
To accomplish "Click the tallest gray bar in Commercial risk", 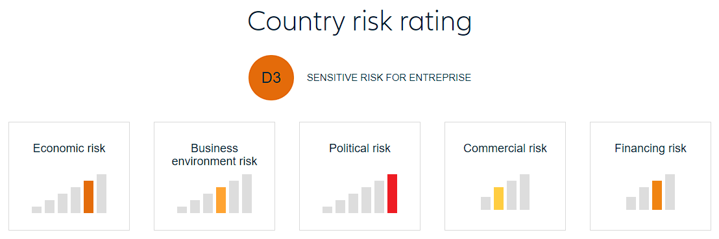I will click(x=524, y=192).
